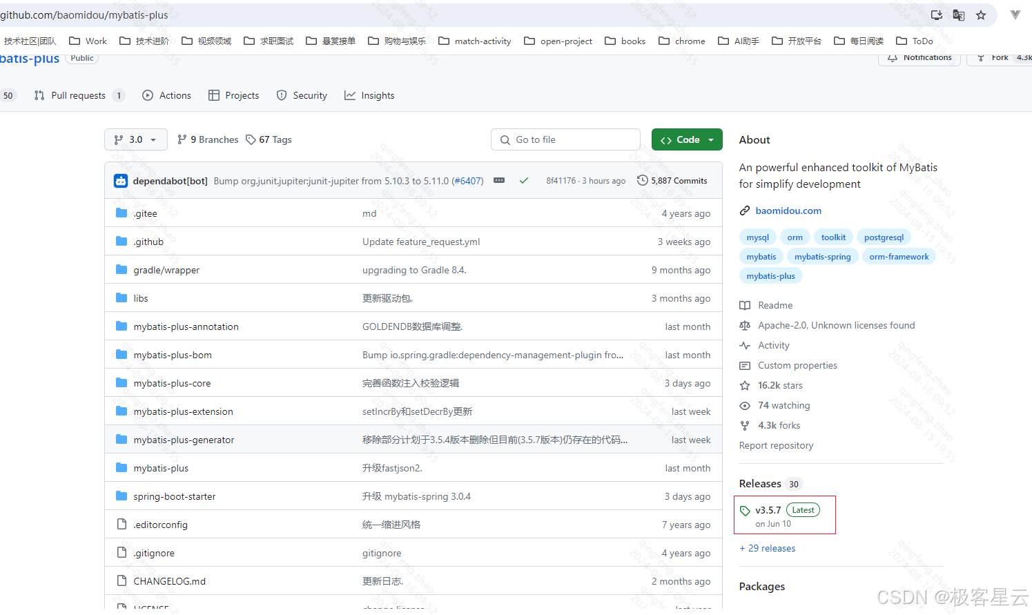
Task: Click the dependabot avatar icon
Action: [121, 181]
